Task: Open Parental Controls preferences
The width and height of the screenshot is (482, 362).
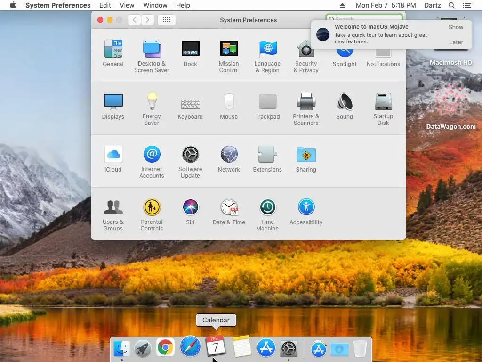Action: (x=152, y=215)
